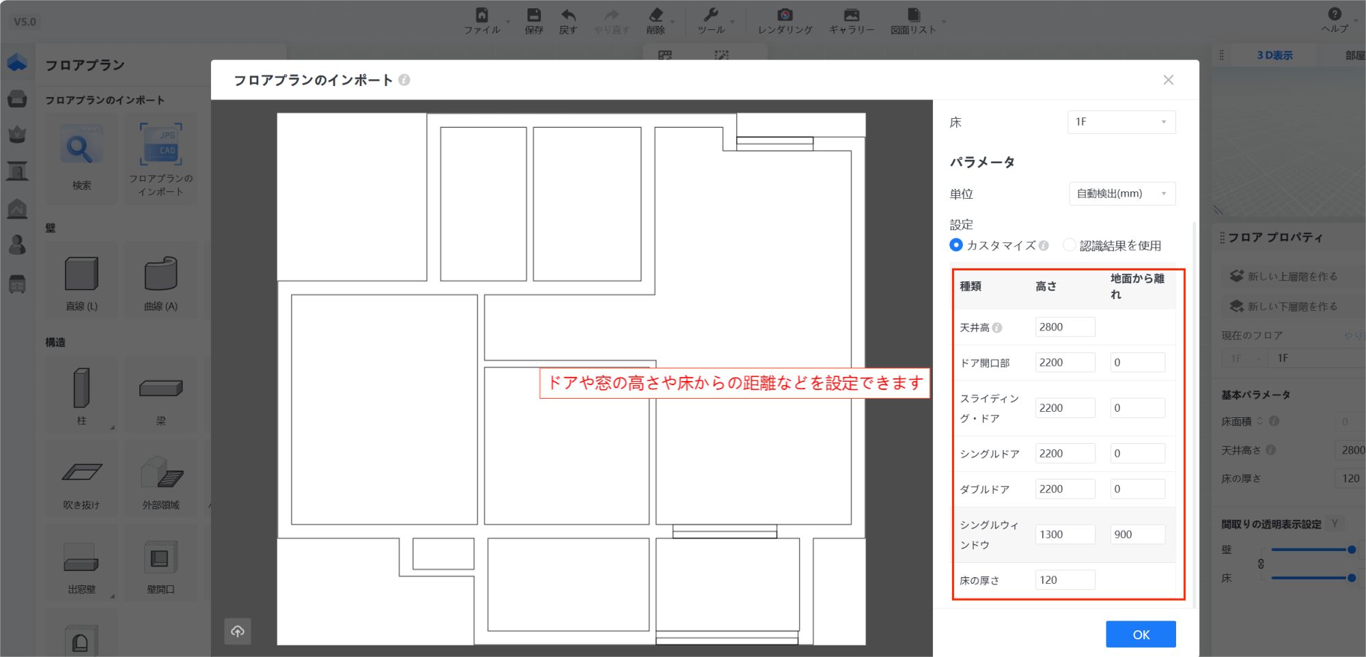The width and height of the screenshot is (1366, 657).
Task: Open the 床 1F dropdown
Action: (x=1121, y=122)
